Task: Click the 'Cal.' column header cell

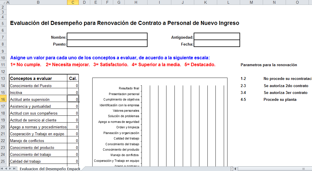Action: pyautogui.click(x=73, y=78)
